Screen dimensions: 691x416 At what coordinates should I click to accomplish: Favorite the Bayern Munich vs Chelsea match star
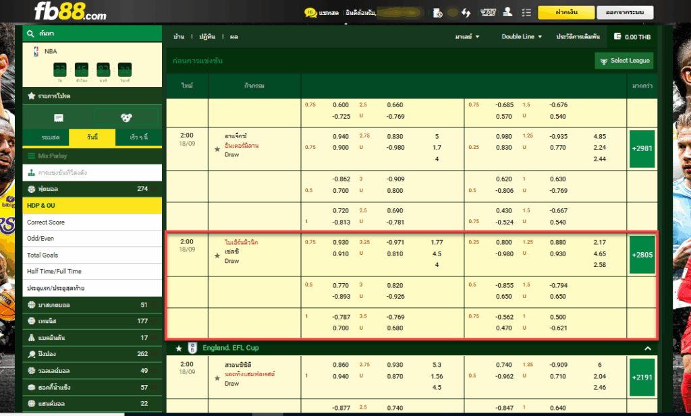point(217,256)
